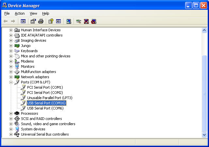Expand the Modems node

tap(11, 61)
